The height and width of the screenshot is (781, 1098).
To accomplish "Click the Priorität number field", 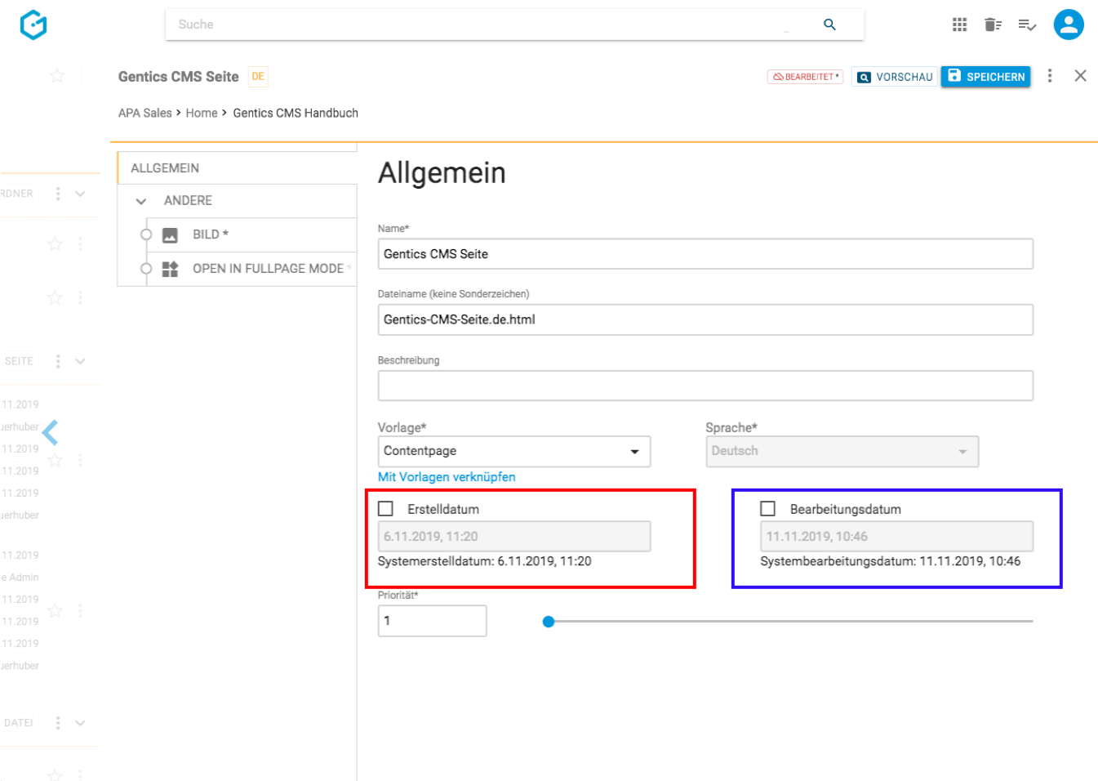I will click(432, 621).
